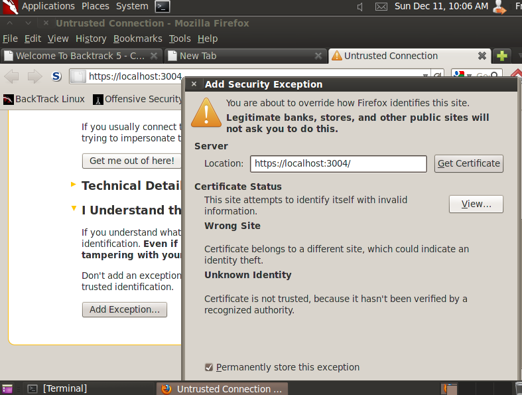522x395 pixels.
Task: Click the show desktop icon in taskbar
Action: point(7,388)
